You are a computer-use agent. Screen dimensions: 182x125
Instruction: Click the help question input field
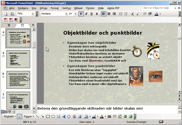pyautogui.click(x=158, y=8)
